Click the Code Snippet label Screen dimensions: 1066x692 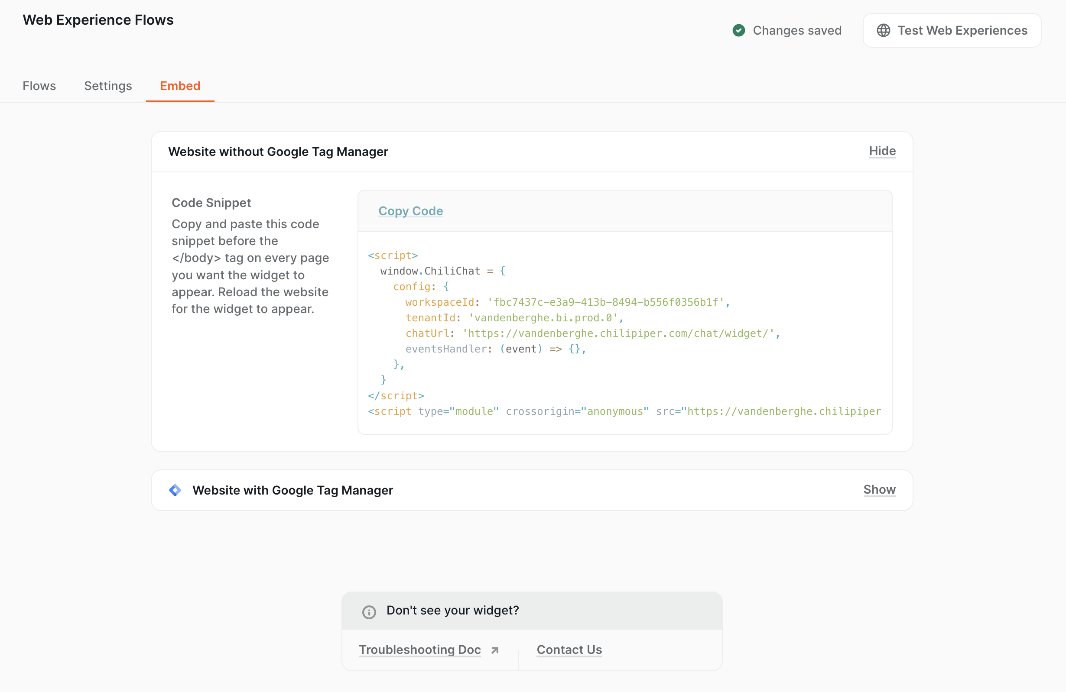point(211,203)
